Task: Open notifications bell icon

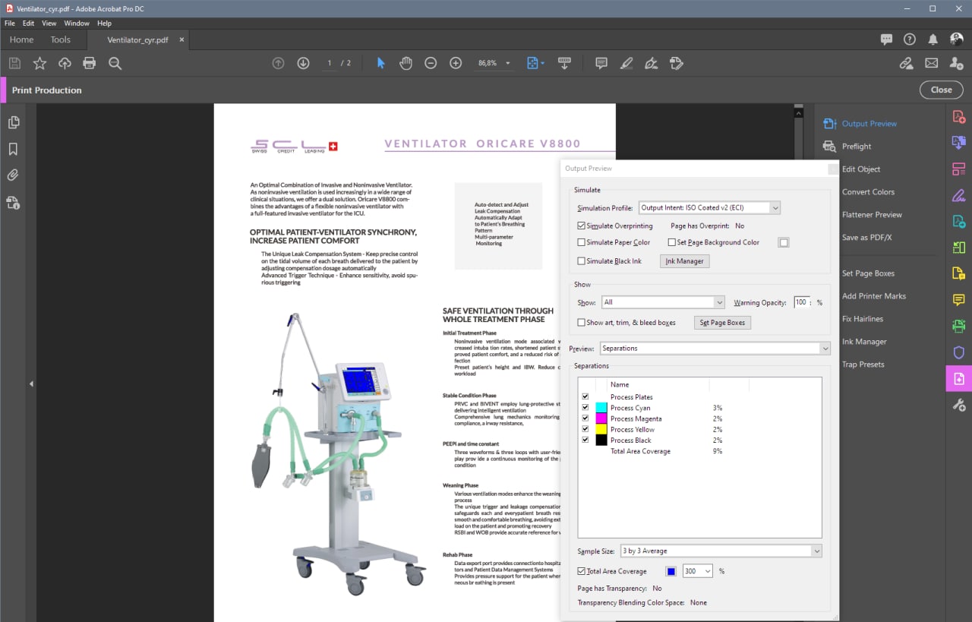Action: click(933, 39)
